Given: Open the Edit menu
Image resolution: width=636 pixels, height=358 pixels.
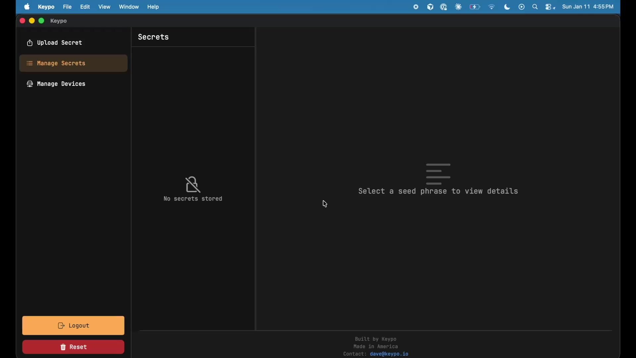Looking at the screenshot, I should [x=85, y=7].
